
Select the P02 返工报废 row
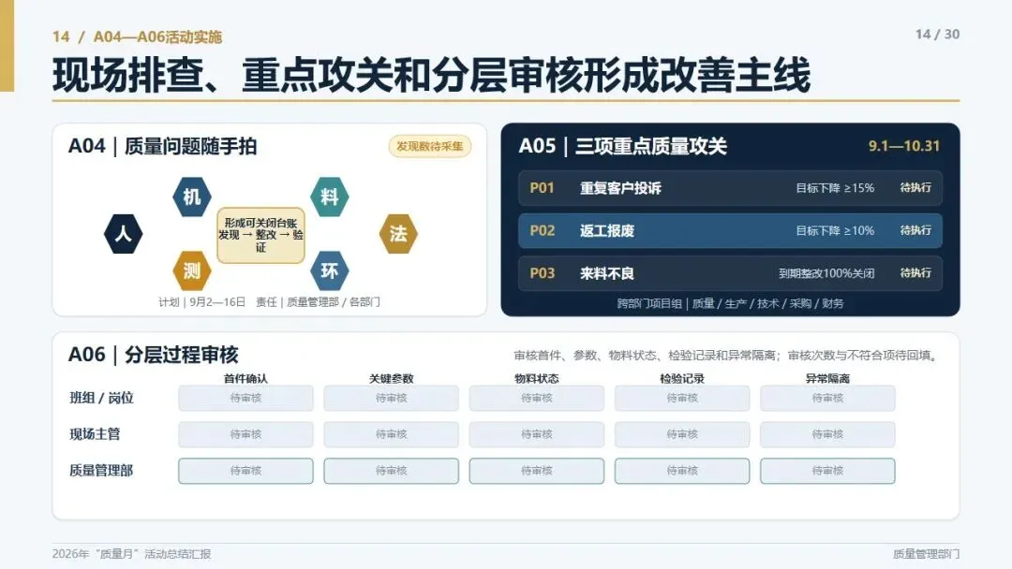(730, 231)
